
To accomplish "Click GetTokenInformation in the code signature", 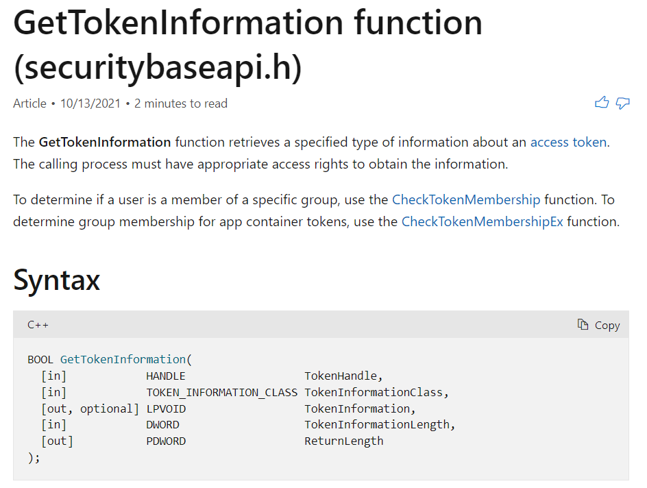I will [x=123, y=359].
